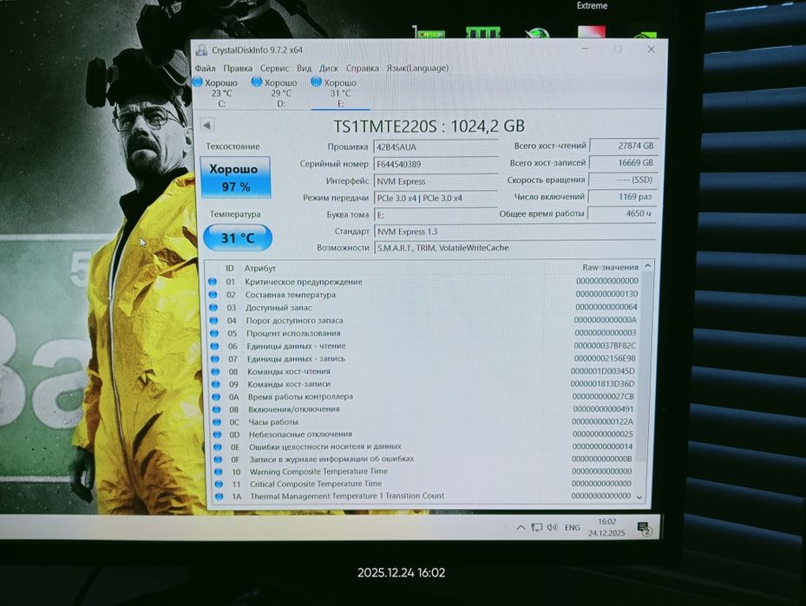Open the Диск menu
This screenshot has height=606, width=806.
click(329, 68)
